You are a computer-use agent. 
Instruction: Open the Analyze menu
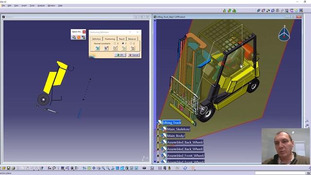(x=41, y=5)
